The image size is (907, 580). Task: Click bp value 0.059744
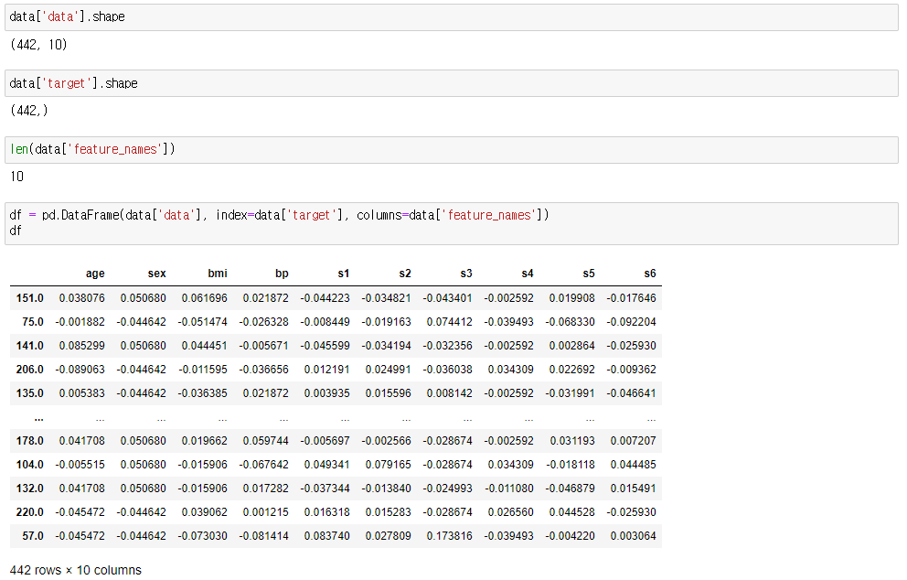[x=265, y=441]
